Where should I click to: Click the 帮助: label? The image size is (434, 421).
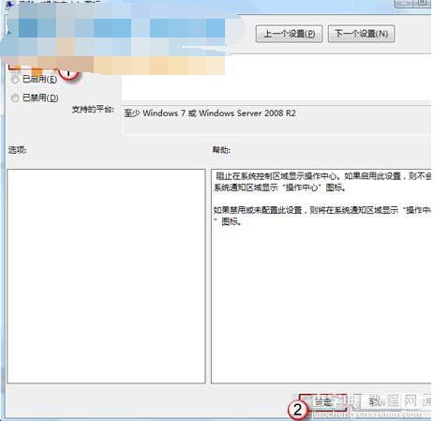(221, 150)
